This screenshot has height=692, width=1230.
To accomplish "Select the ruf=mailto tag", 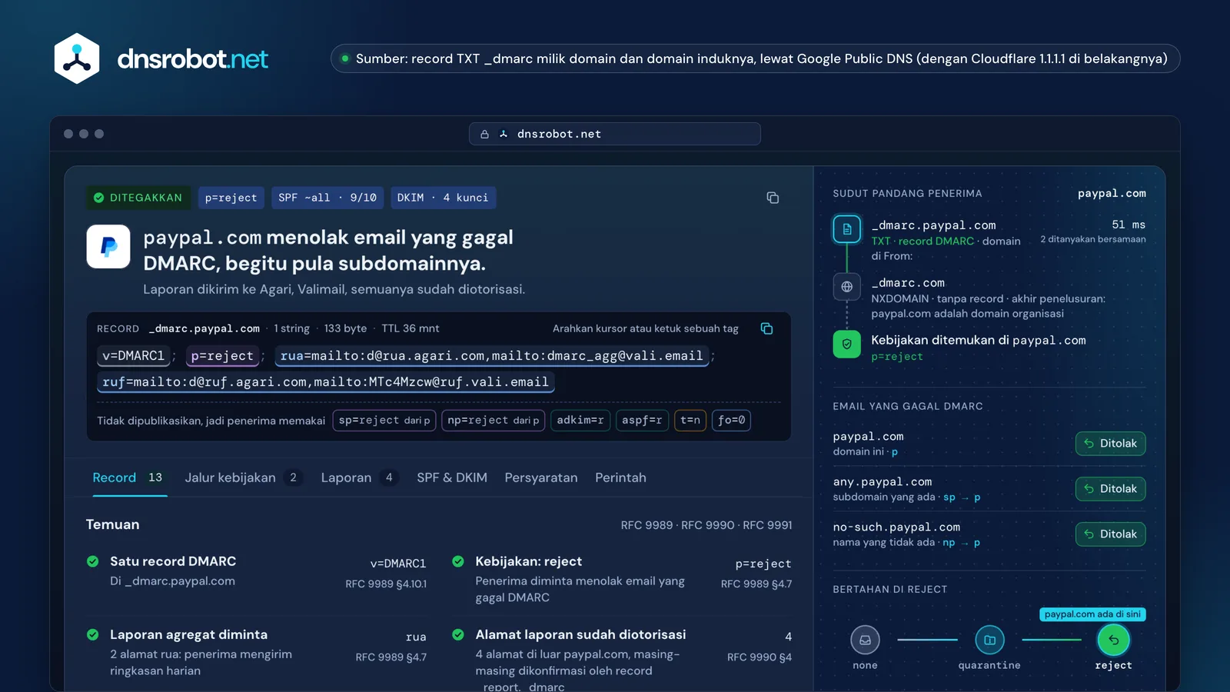I will (326, 382).
